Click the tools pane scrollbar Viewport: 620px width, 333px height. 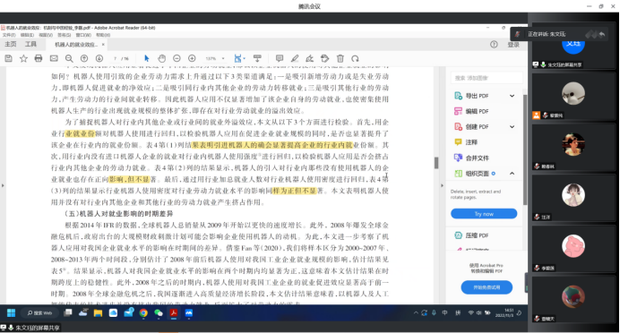point(525,149)
